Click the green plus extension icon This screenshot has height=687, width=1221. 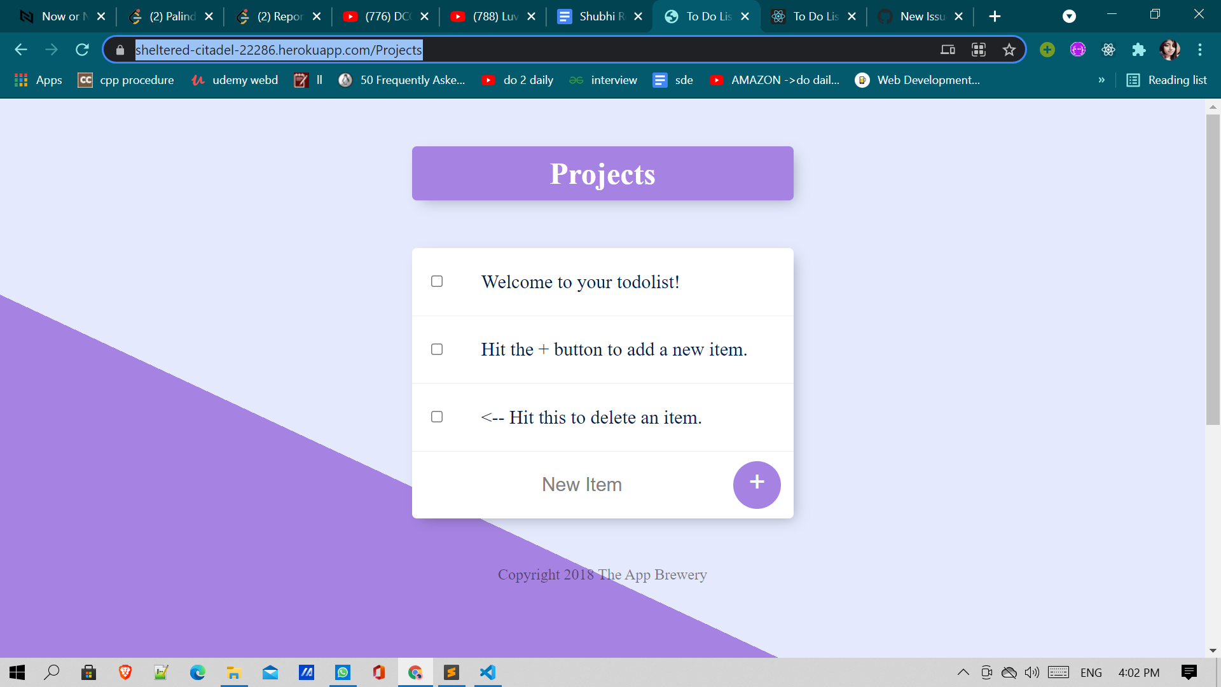pyautogui.click(x=1047, y=50)
